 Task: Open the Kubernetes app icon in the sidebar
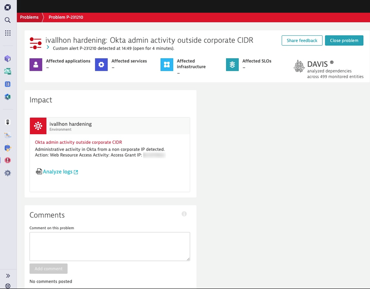pos(7,97)
